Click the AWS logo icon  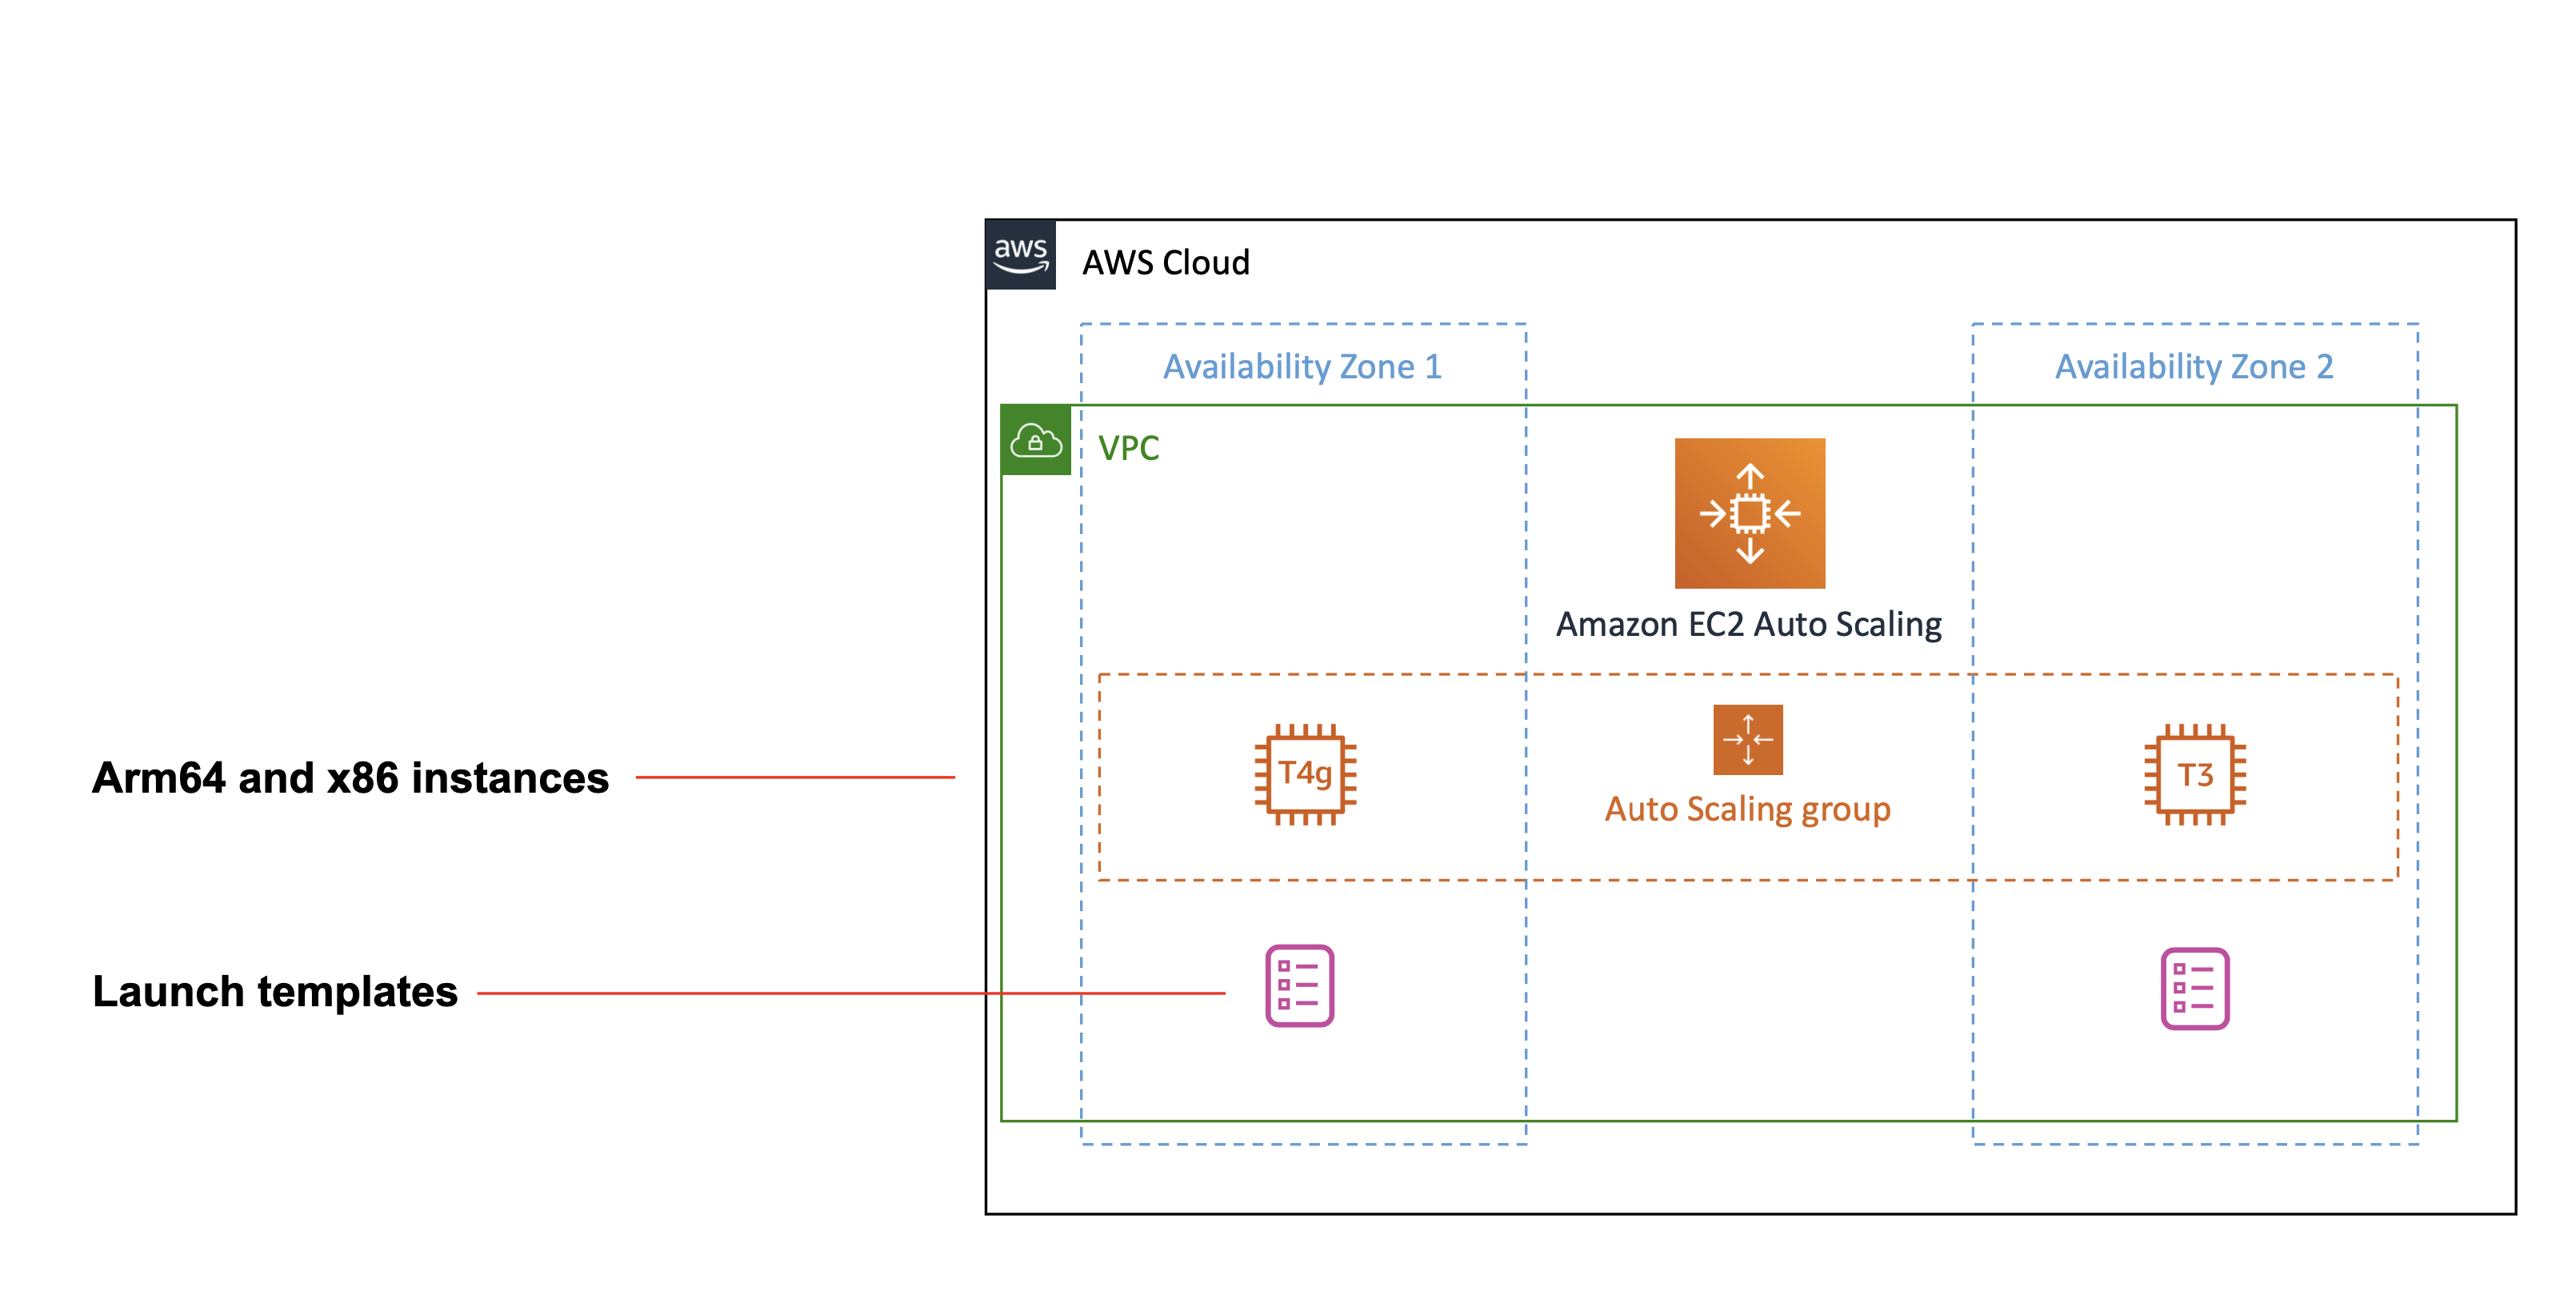pos(1021,255)
